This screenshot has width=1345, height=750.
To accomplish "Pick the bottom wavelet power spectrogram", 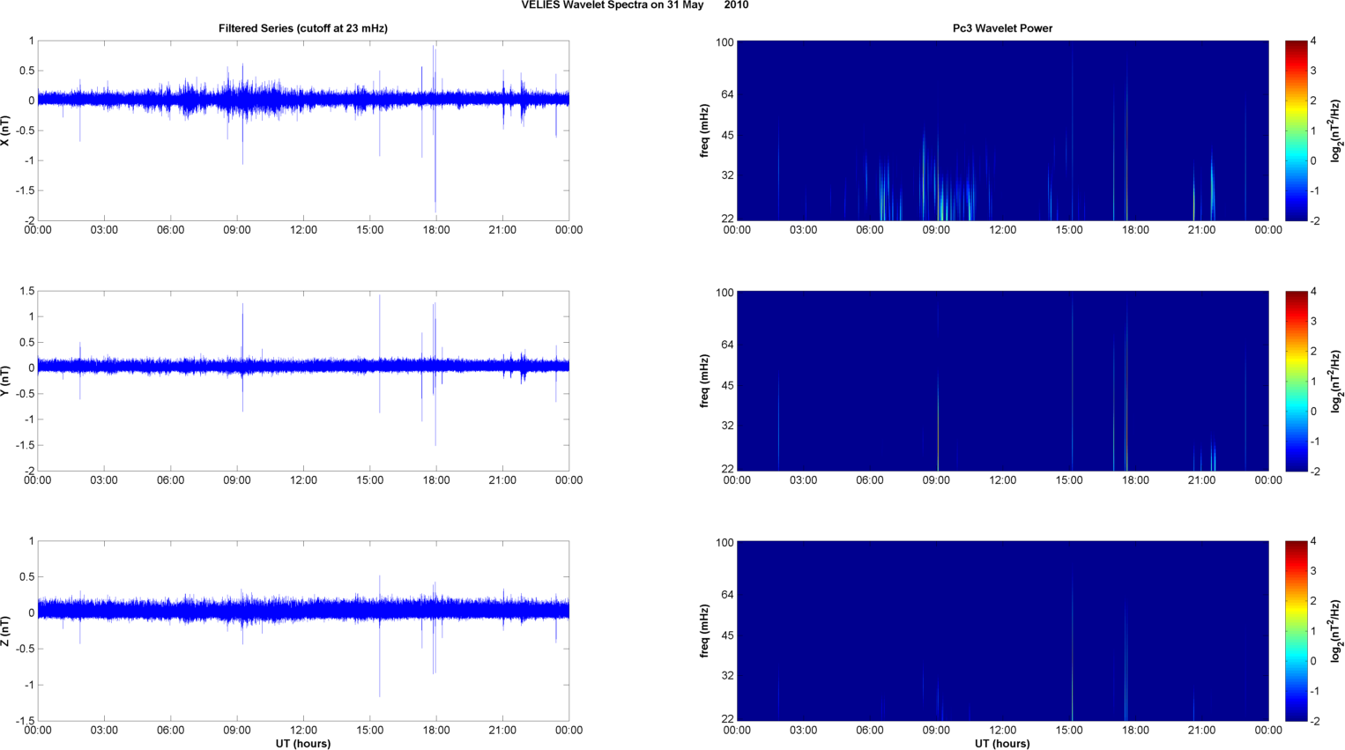I will 1002,631.
